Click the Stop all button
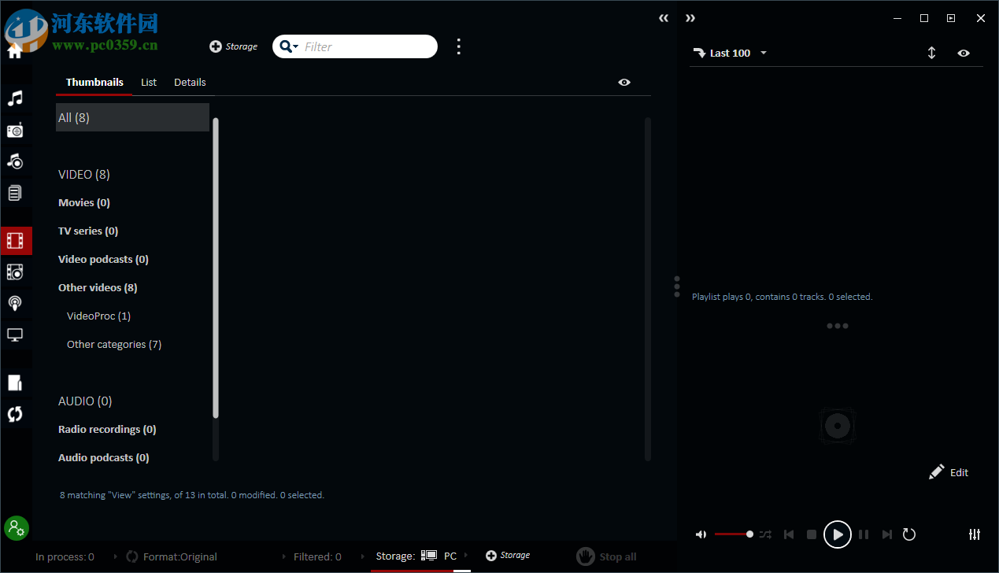 pos(606,556)
